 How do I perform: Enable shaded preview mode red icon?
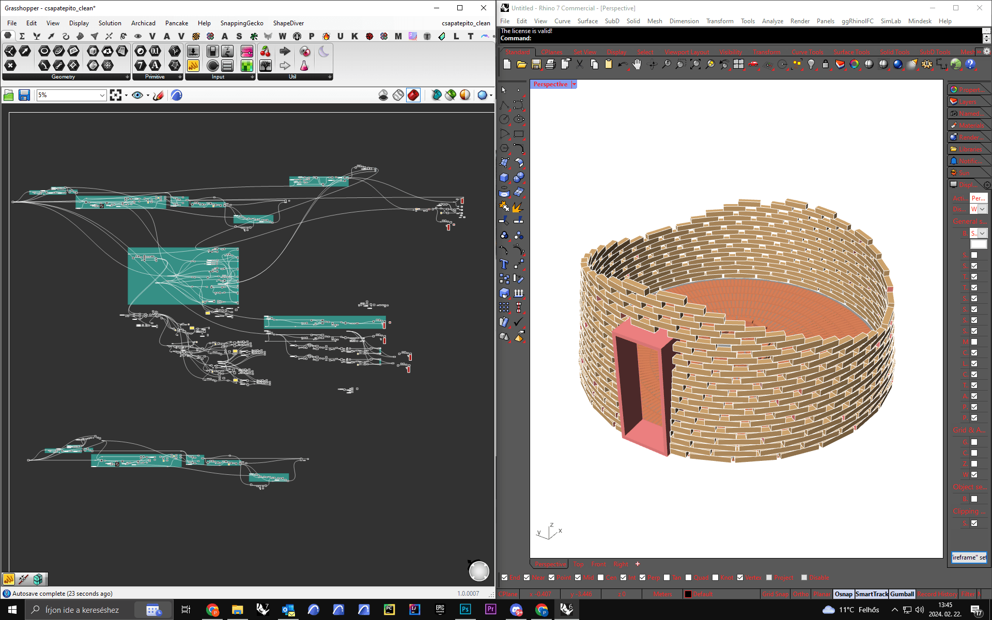(x=413, y=95)
